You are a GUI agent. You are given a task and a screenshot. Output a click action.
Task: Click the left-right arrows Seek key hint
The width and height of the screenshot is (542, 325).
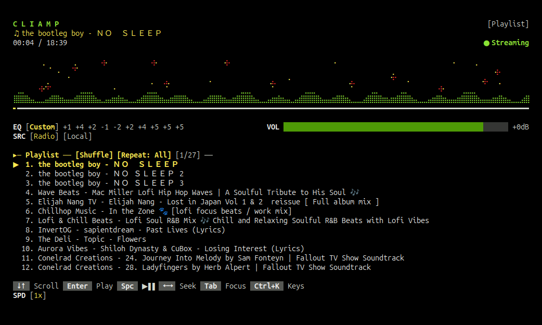167,286
